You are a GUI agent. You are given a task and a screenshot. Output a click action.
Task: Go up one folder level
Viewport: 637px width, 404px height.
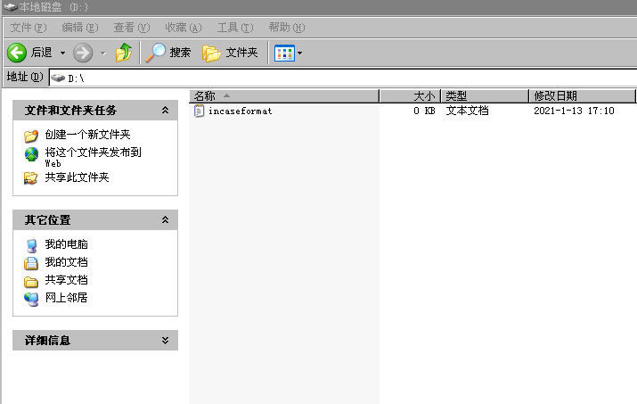click(x=124, y=53)
